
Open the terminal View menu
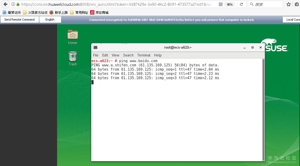pos(115,55)
